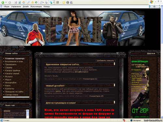Image resolution: width=163 pixels, height=122 pixels.
Task: Expand the Mail icon dropdown arrow
Action: tap(43, 2)
